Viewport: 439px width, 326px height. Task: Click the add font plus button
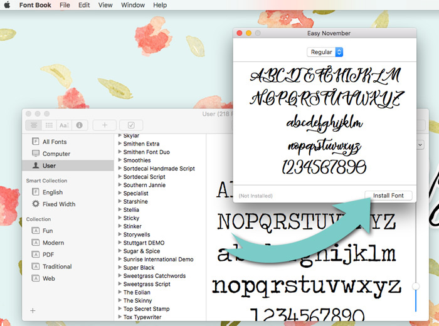pyautogui.click(x=105, y=125)
